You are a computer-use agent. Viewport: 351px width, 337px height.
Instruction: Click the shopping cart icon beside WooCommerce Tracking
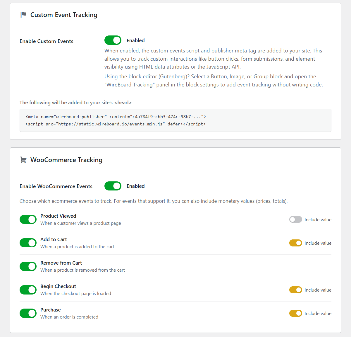pos(23,160)
